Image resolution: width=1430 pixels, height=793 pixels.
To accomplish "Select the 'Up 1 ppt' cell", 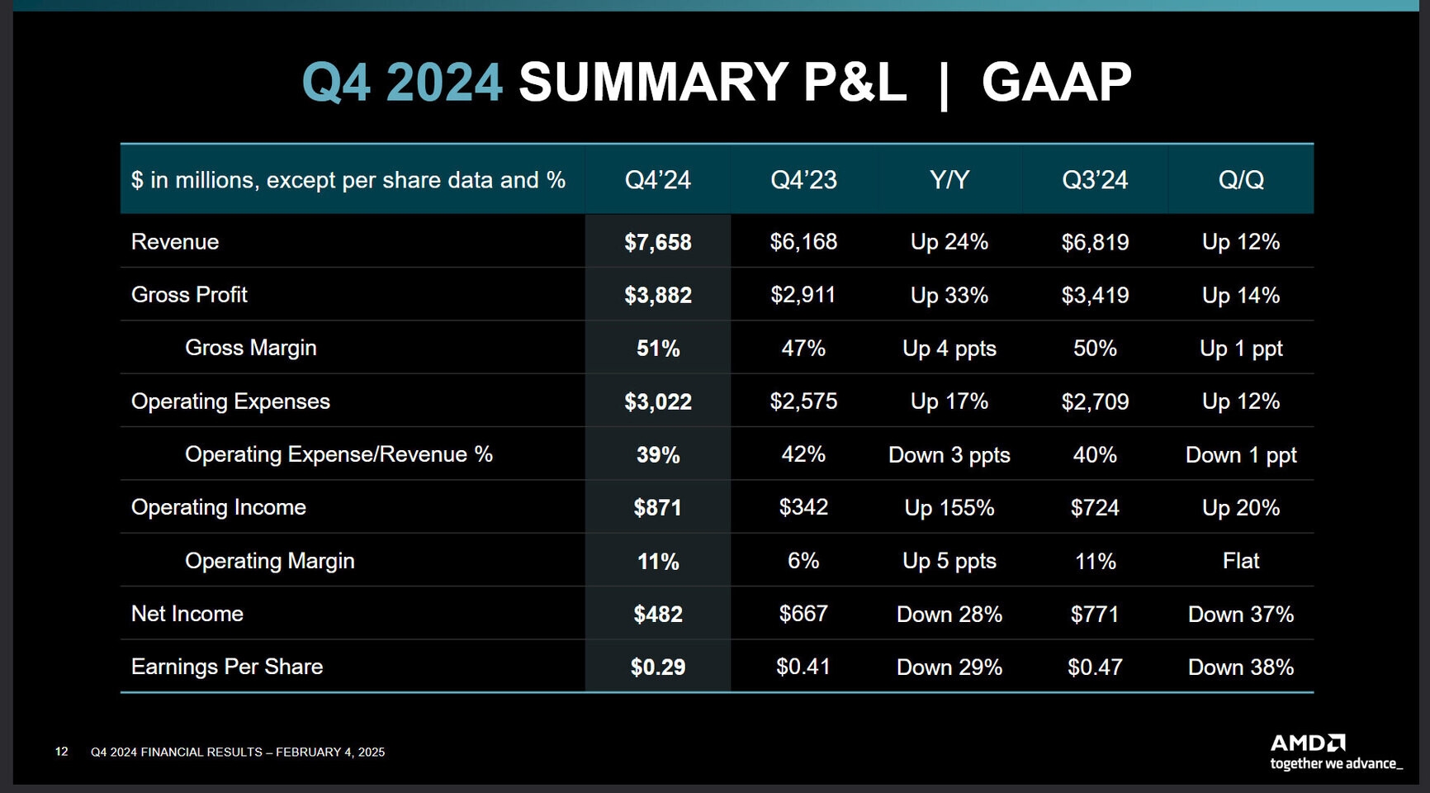I will coord(1241,349).
